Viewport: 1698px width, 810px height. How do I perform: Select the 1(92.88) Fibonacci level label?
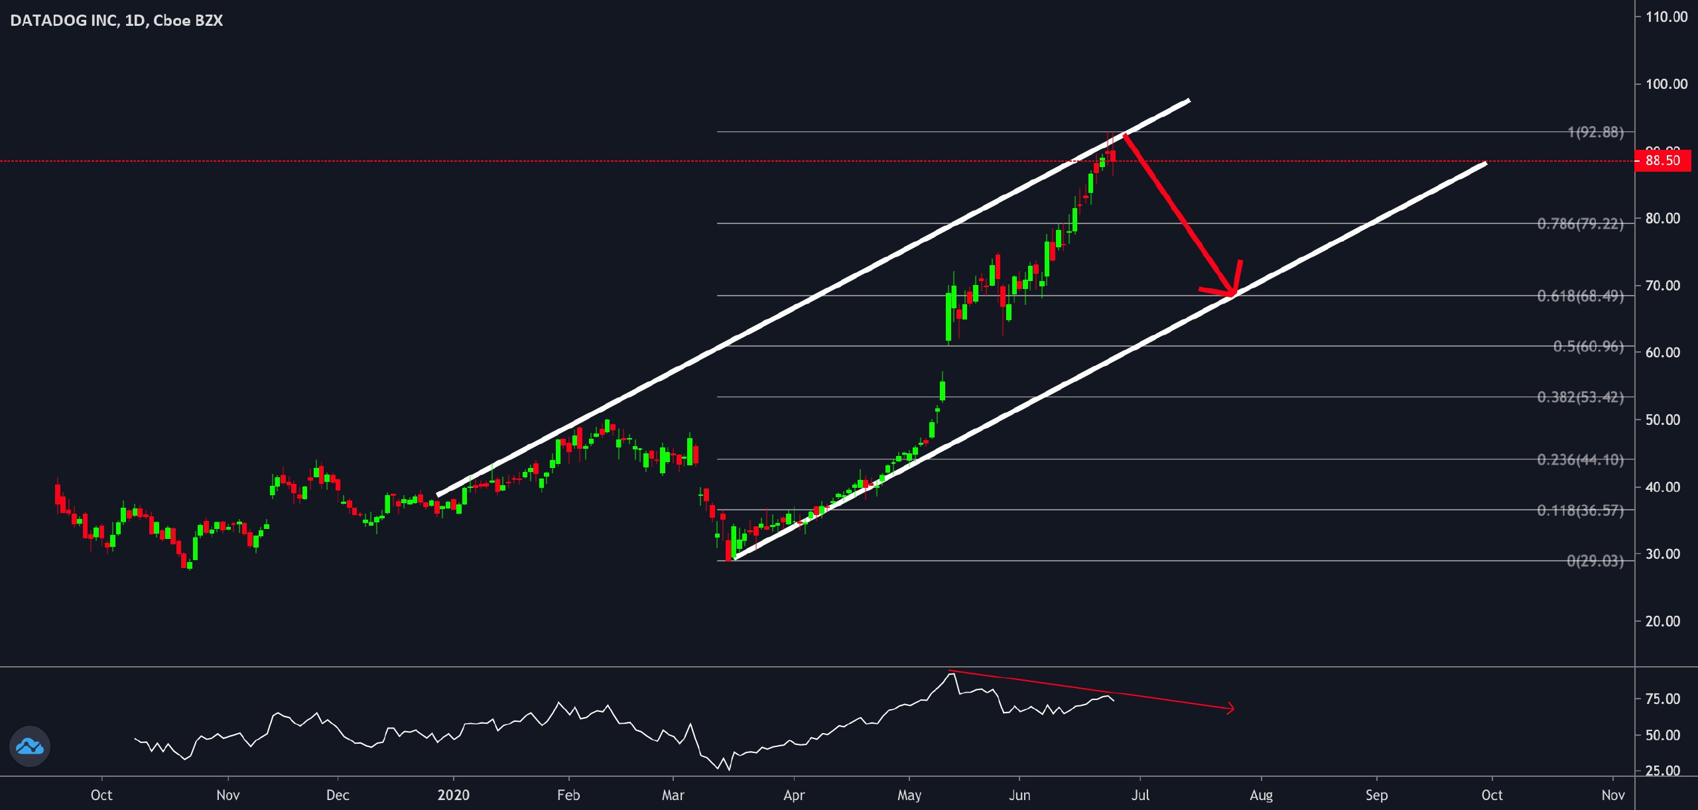point(1595,132)
